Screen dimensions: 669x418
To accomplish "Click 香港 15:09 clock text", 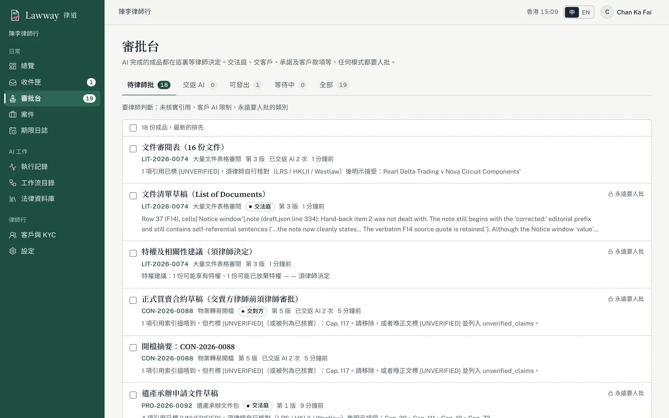I will [x=542, y=12].
